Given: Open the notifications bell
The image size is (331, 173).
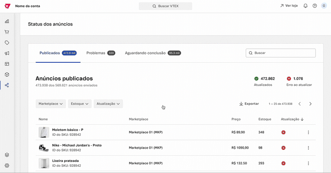Looking at the screenshot, I should pos(305,6).
